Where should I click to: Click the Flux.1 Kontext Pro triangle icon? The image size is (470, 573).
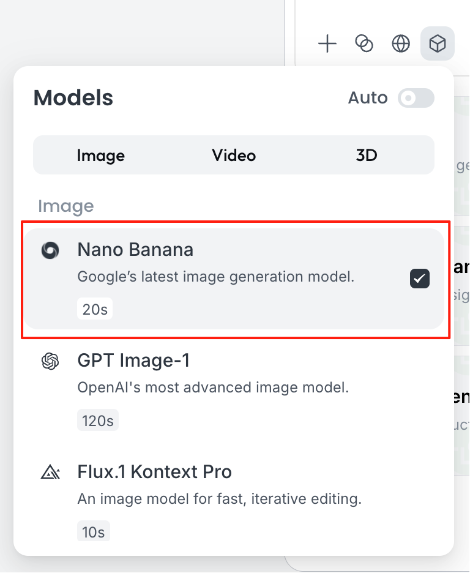[50, 472]
